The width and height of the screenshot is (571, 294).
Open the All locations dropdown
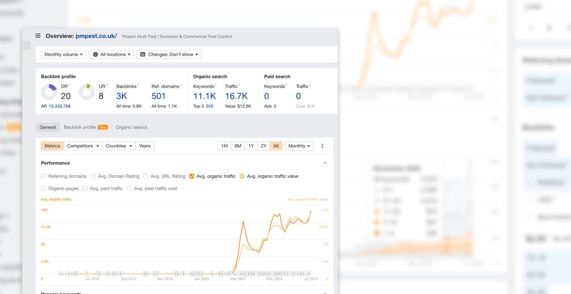point(111,55)
